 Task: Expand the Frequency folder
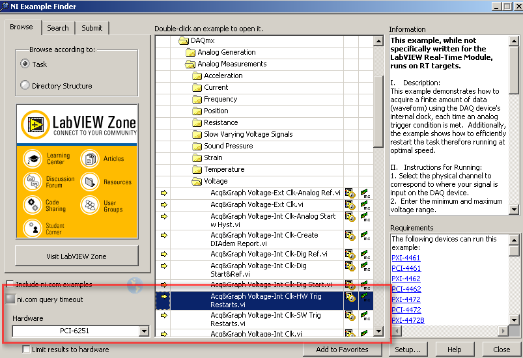197,100
